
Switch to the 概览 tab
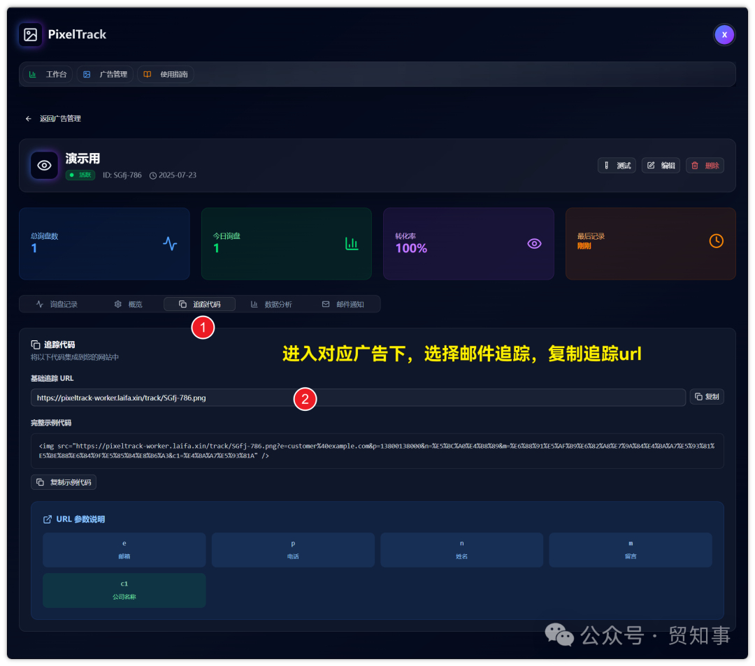[128, 304]
